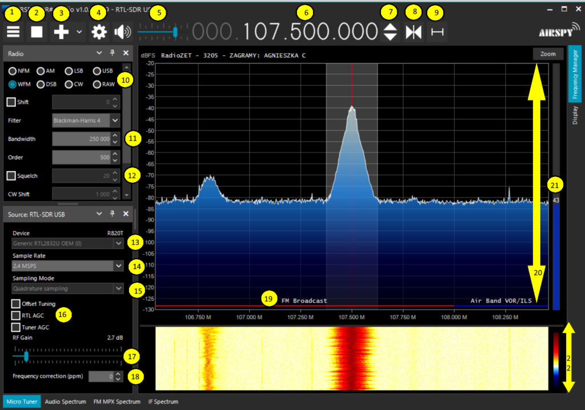Open the settings gear
Viewport: 585px width, 410px height.
pos(98,32)
